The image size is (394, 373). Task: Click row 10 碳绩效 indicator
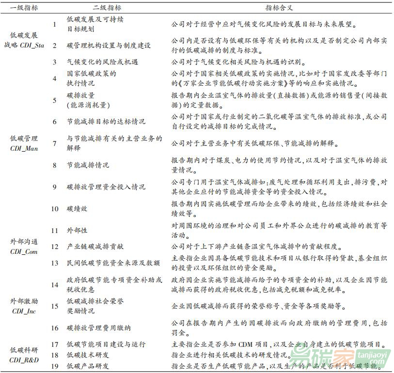77,209
